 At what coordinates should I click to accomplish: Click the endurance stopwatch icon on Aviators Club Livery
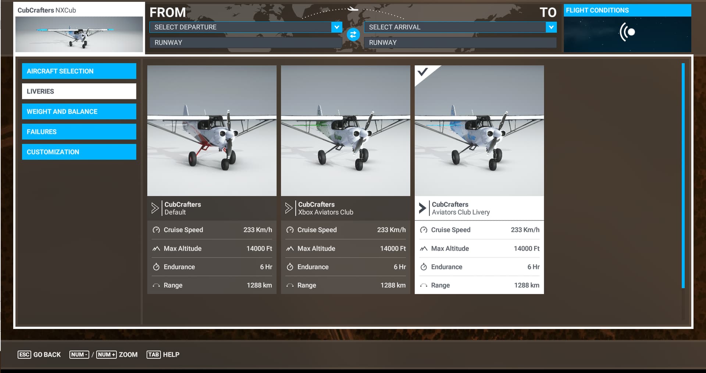click(423, 267)
